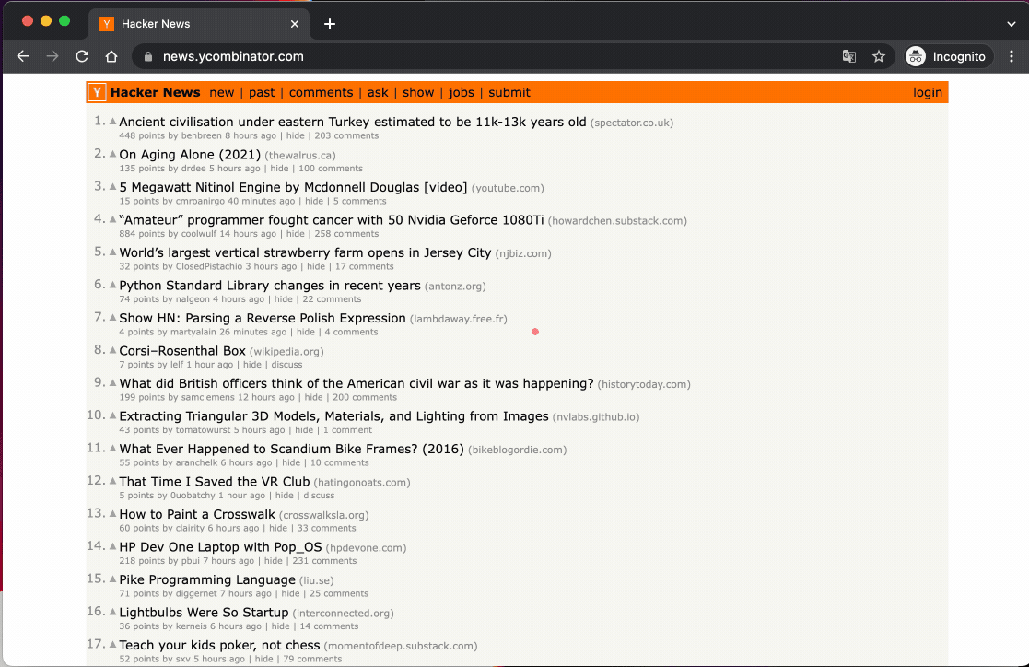
Task: Click the Y Combinator logo icon
Action: tap(97, 92)
